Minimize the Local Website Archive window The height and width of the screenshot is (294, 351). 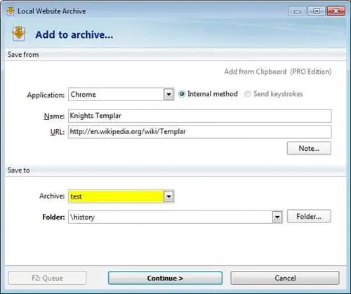click(298, 11)
